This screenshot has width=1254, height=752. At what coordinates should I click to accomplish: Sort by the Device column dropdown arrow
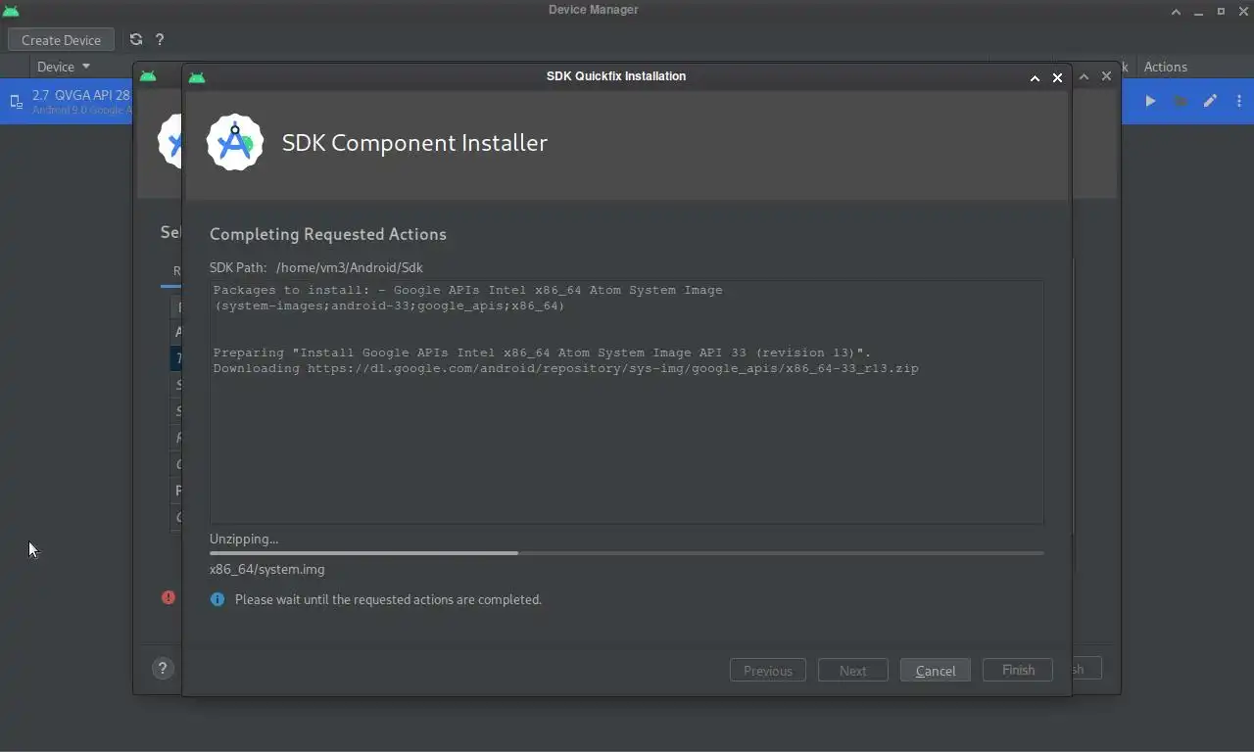pos(86,67)
